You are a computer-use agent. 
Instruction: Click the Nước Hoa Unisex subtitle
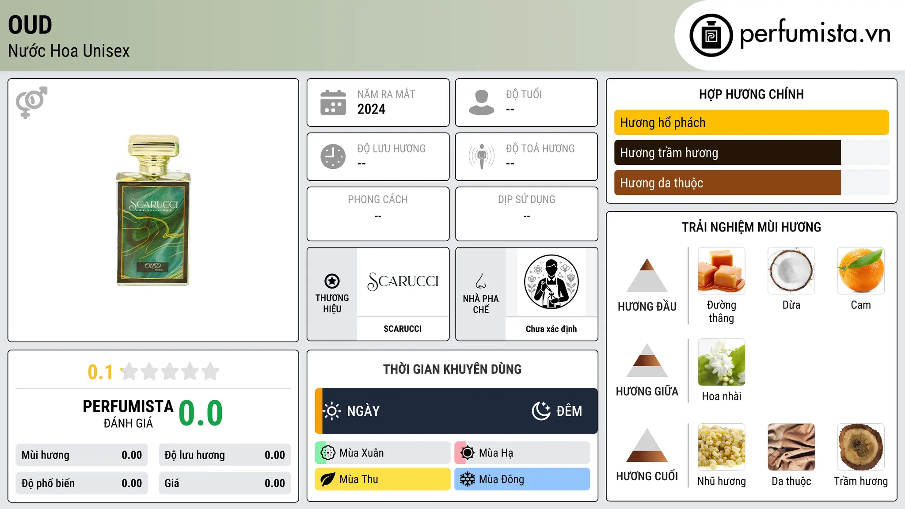coord(69,51)
